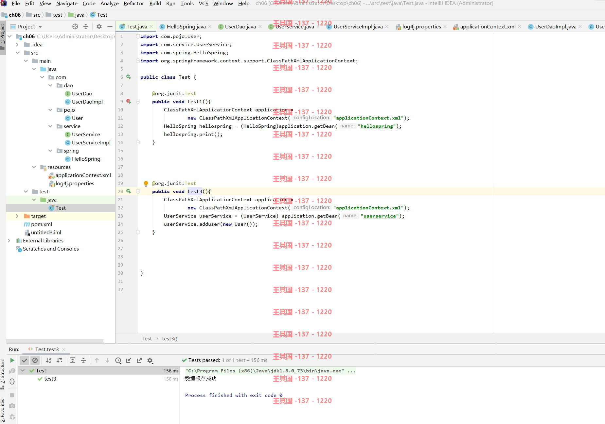Open the Navigate menu
The width and height of the screenshot is (605, 424).
[x=67, y=3]
